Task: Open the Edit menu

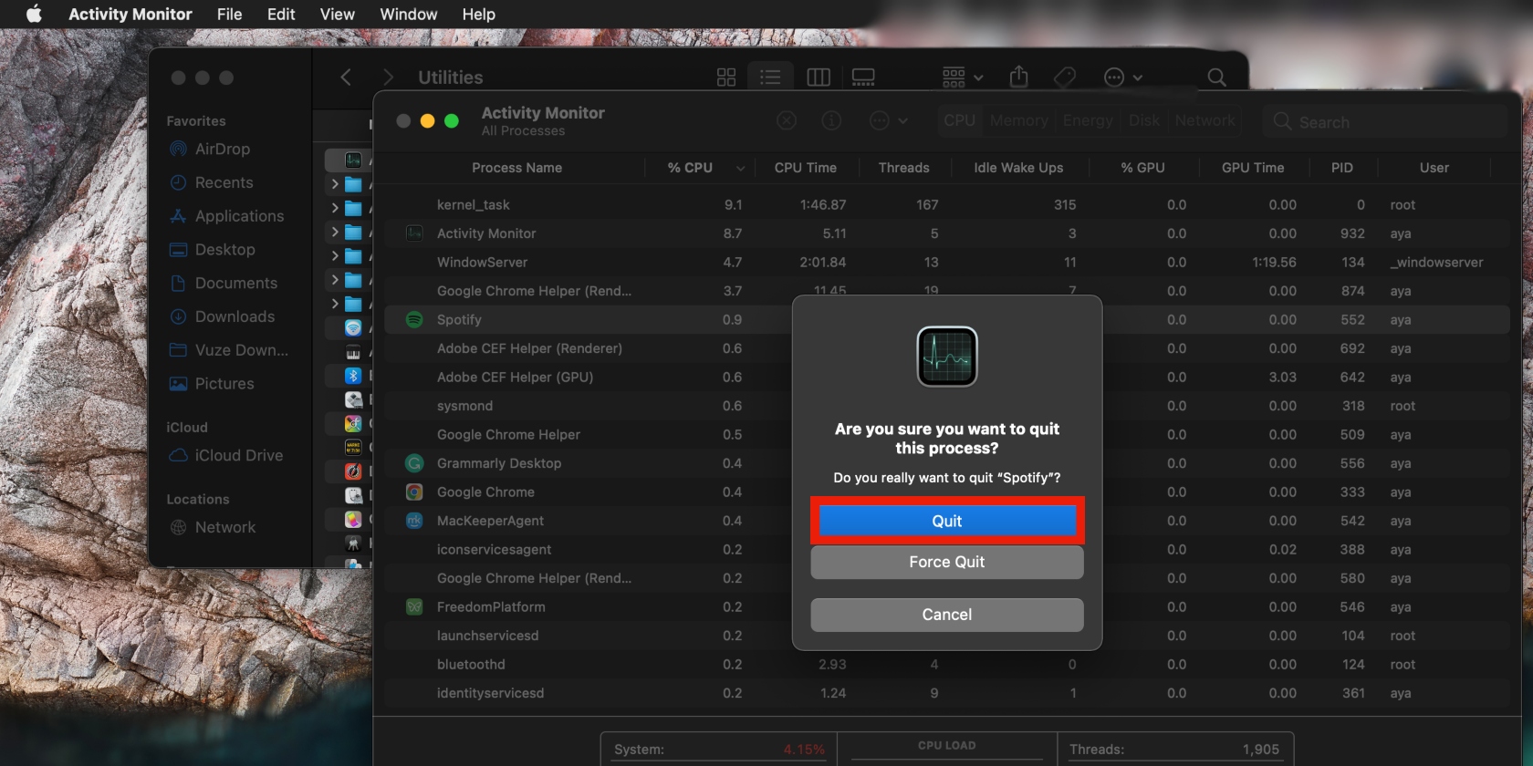Action: tap(281, 14)
